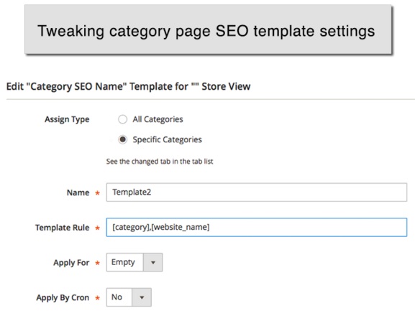Viewport: 415px width, 311px height.
Task: Click the Template Rule field label
Action: point(62,228)
